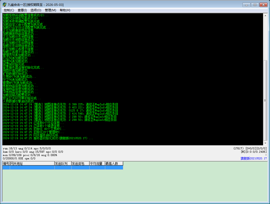Click log line 已读取1个城堡信息
Image resolution: width=270 pixels, height=204 pixels.
point(33,126)
